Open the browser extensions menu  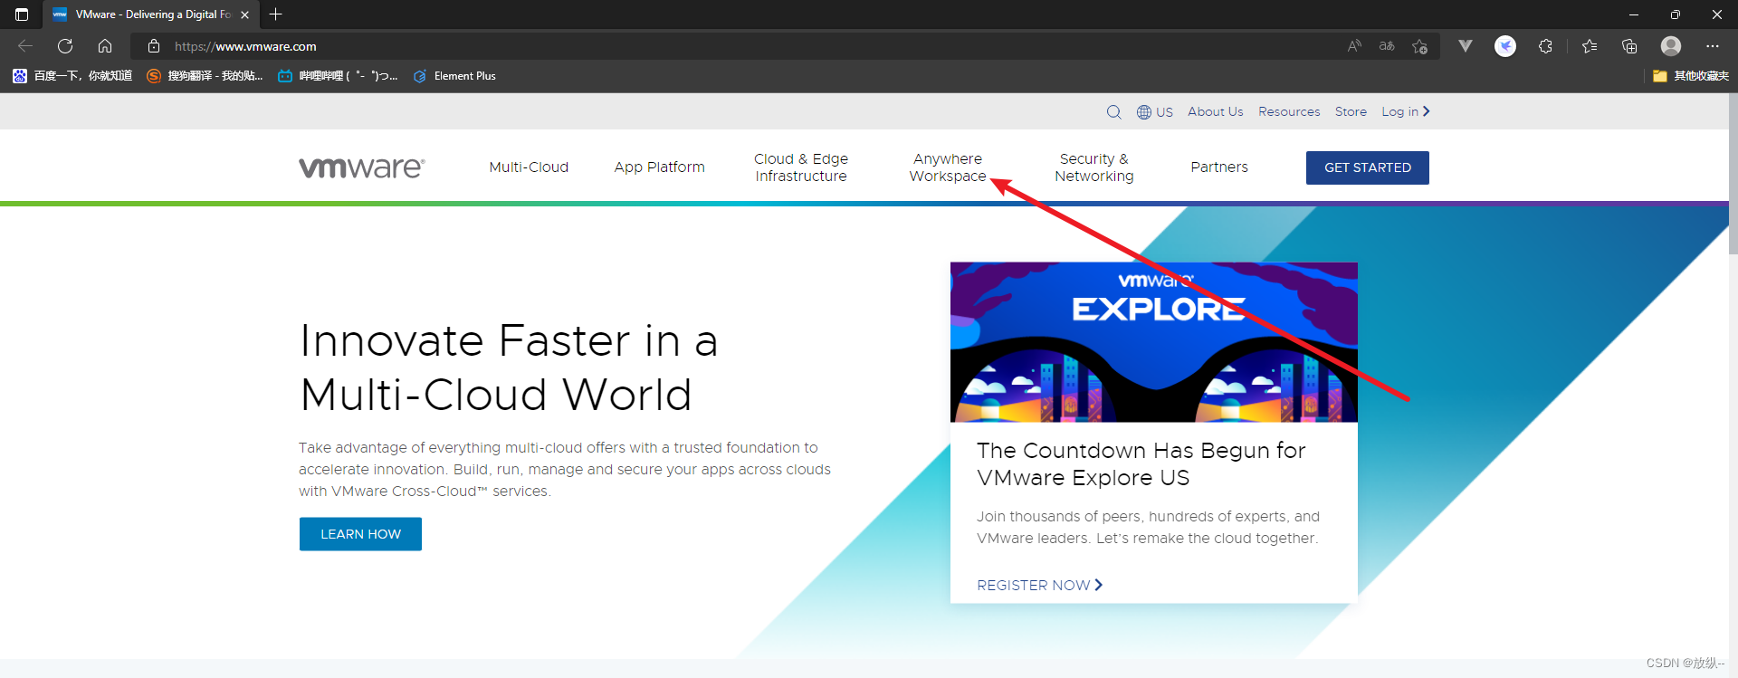click(1545, 46)
